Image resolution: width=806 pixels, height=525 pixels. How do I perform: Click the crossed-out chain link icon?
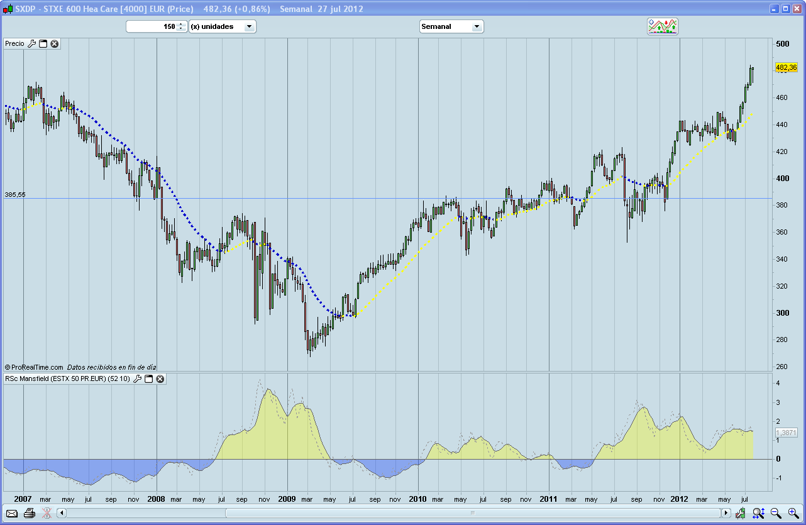click(x=46, y=513)
